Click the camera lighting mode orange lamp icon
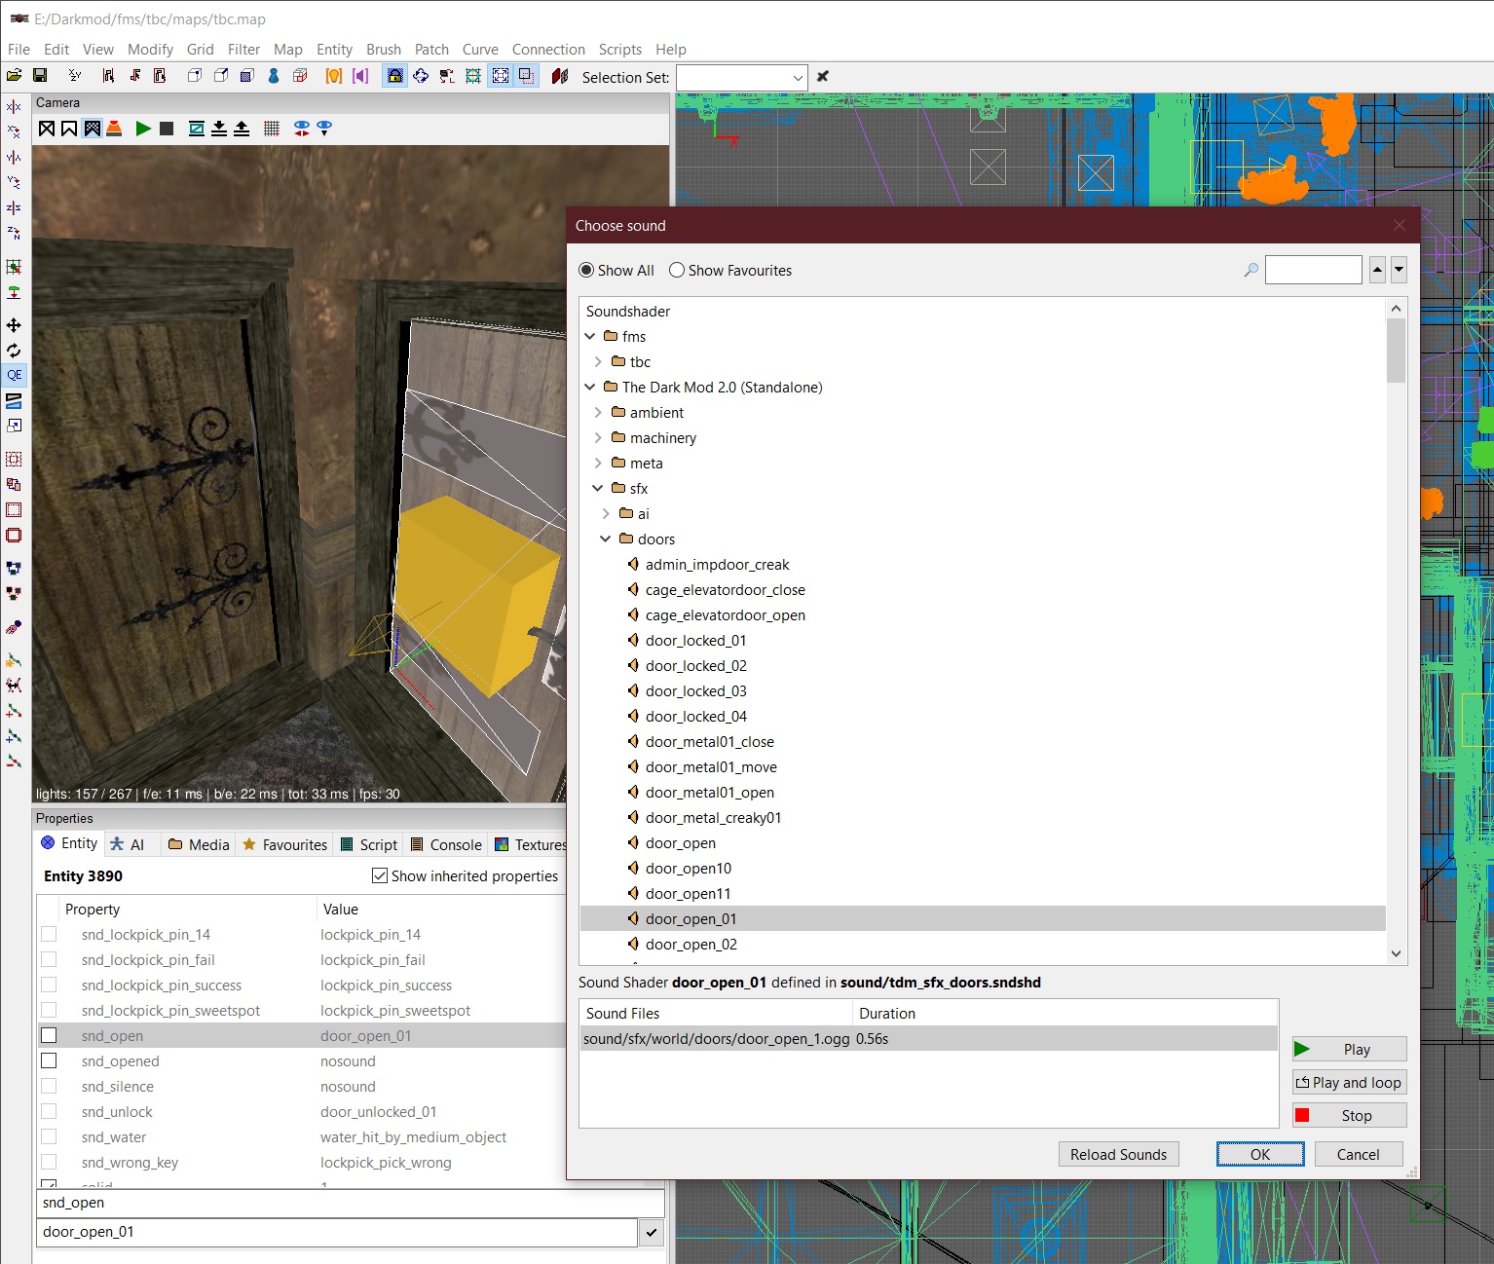The height and width of the screenshot is (1264, 1494). 114,129
